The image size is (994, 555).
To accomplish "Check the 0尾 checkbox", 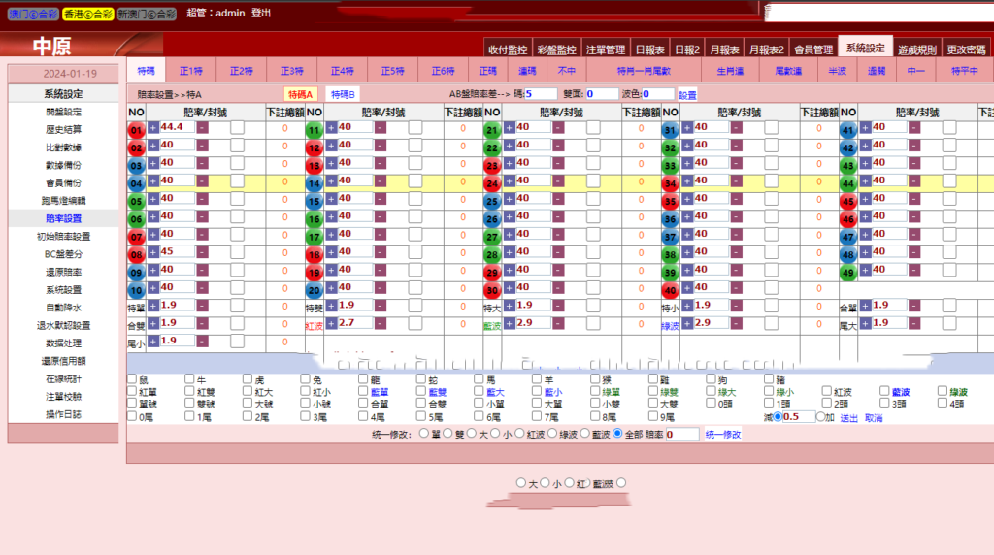I will point(132,416).
